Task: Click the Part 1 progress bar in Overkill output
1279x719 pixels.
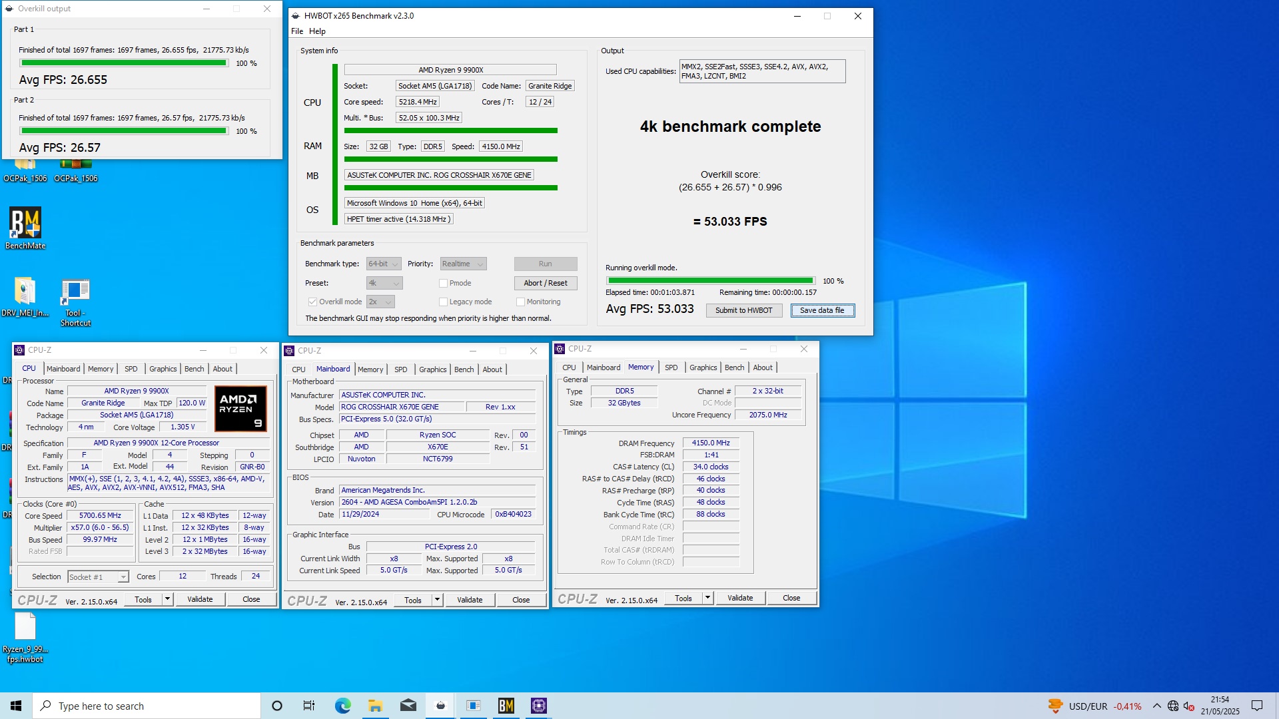Action: tap(124, 63)
